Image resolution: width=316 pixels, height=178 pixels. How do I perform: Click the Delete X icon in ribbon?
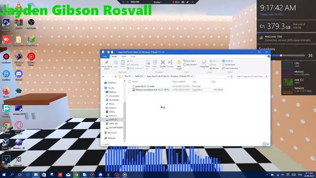163,62
